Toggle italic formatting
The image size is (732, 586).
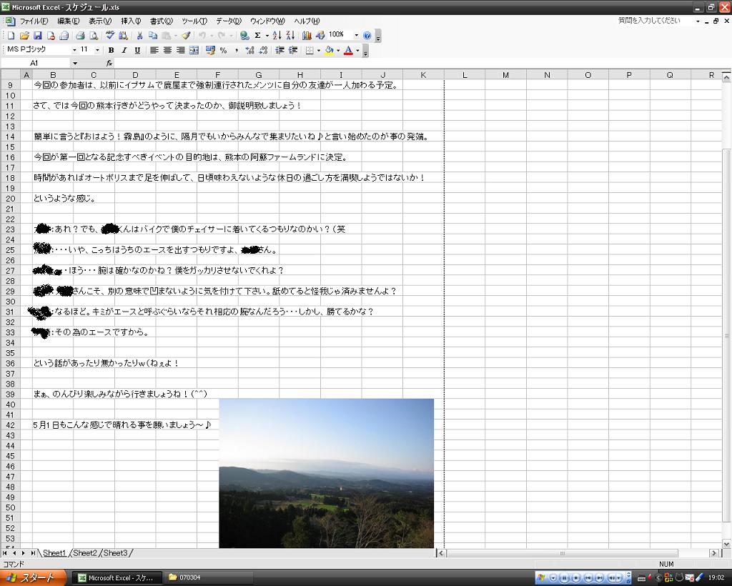[x=124, y=51]
